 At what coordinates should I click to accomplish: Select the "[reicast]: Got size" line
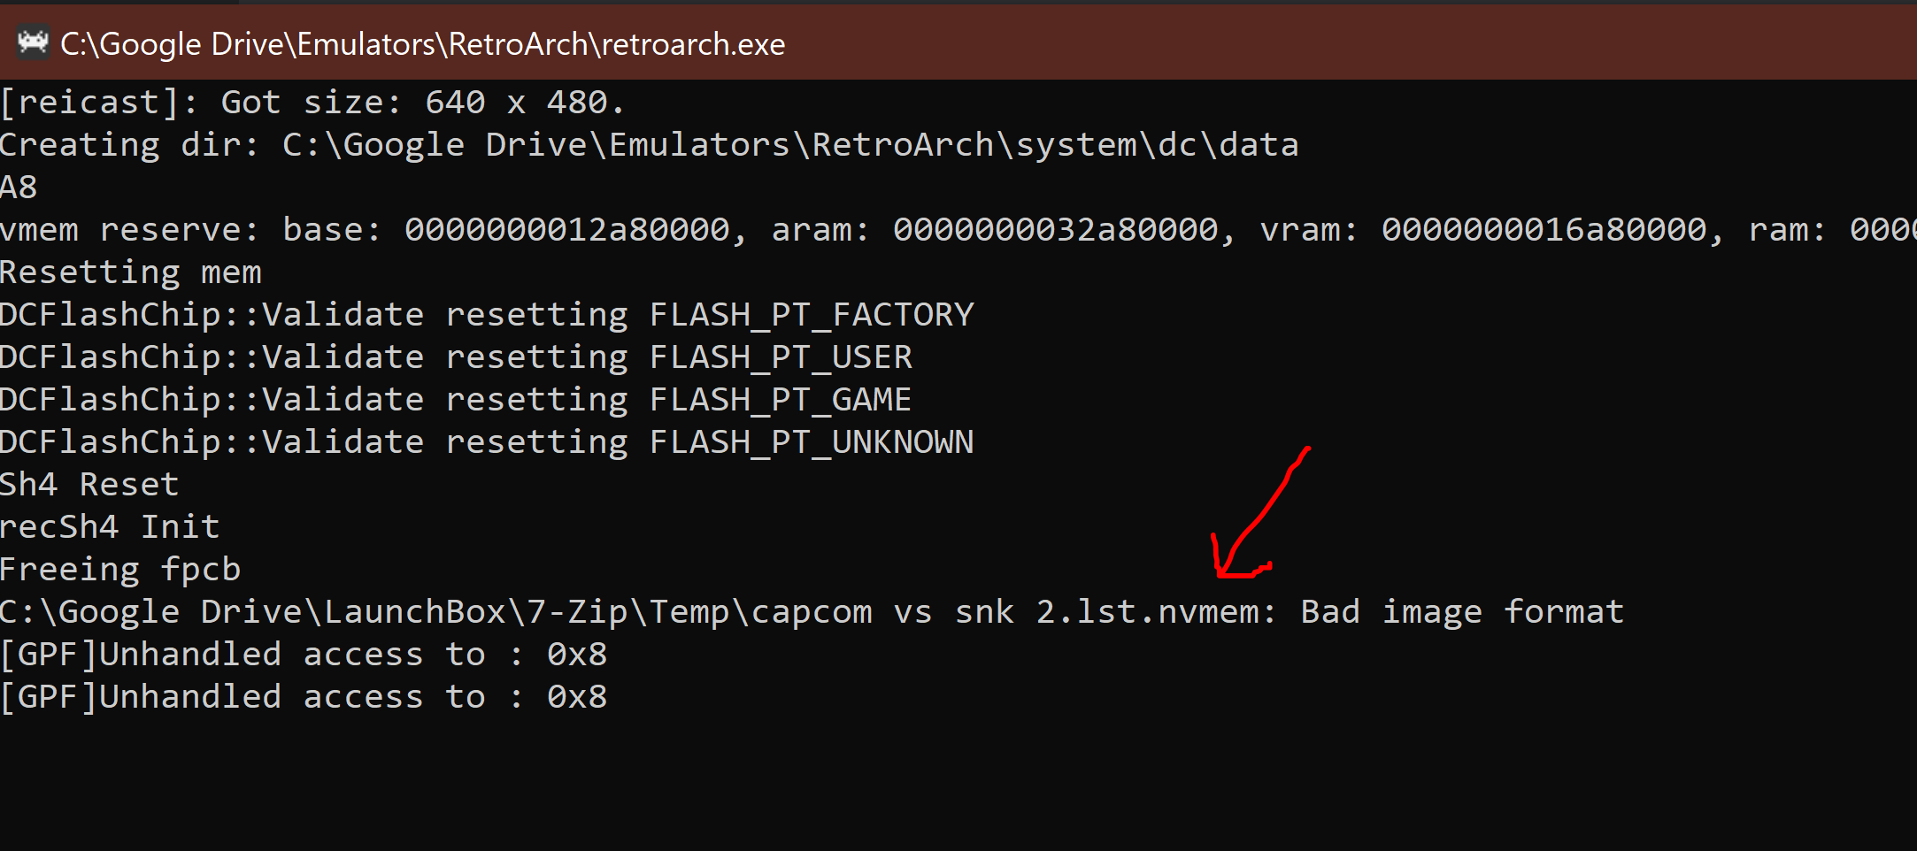pos(312,103)
